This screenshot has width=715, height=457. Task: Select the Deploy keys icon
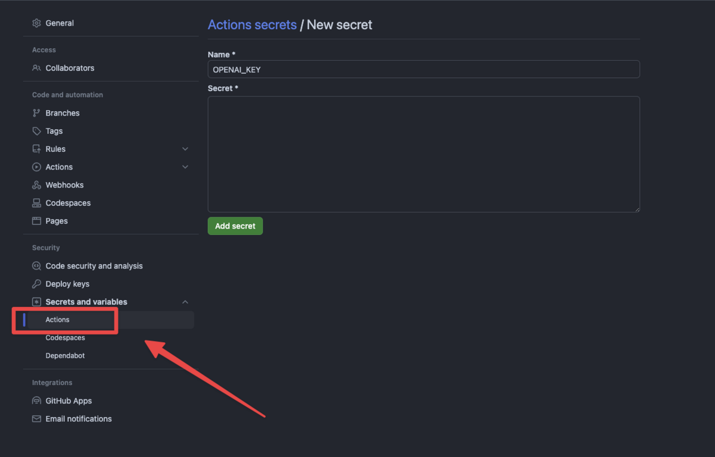coord(36,283)
